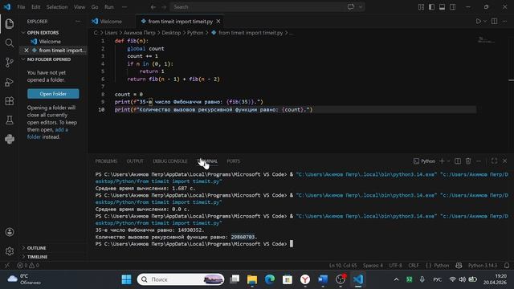Click the command center Search box
514x289 pixels.
click(x=257, y=7)
